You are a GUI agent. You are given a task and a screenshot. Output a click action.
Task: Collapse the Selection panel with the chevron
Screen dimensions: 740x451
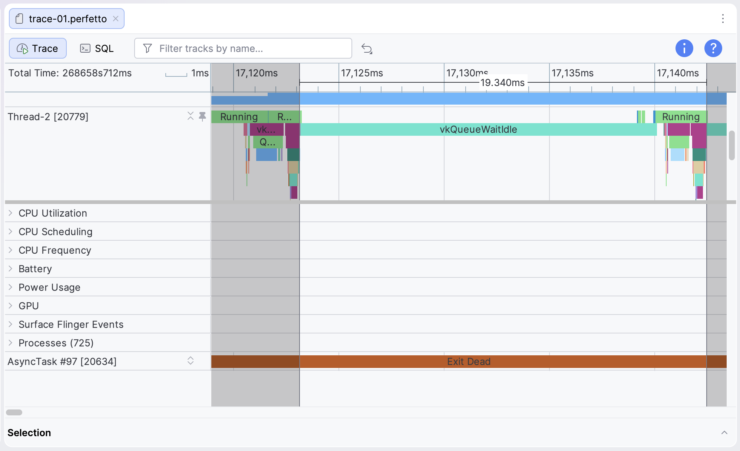[x=724, y=432]
